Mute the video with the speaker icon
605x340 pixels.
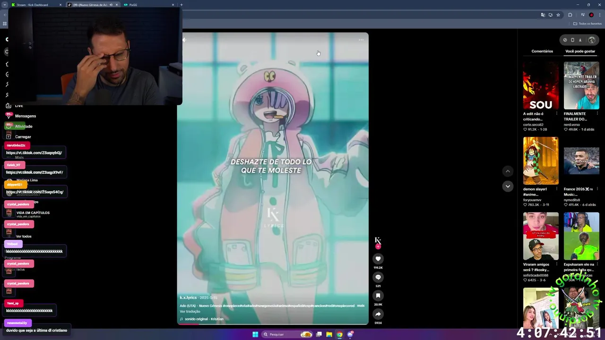pyautogui.click(x=184, y=40)
